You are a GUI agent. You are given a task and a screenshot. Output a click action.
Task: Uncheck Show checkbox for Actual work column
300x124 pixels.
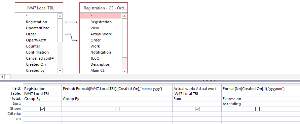197,109
